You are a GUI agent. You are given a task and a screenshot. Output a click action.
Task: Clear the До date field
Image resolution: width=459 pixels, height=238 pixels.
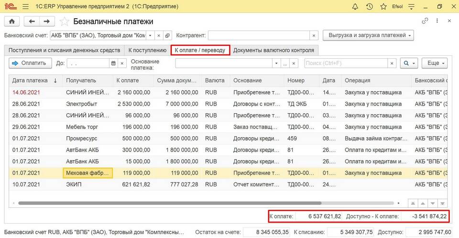click(122, 63)
